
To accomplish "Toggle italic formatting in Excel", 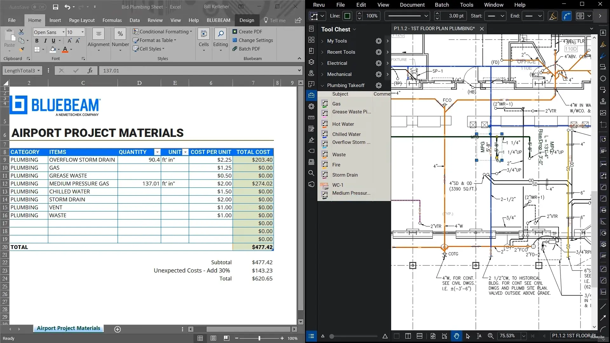I will (45, 41).
